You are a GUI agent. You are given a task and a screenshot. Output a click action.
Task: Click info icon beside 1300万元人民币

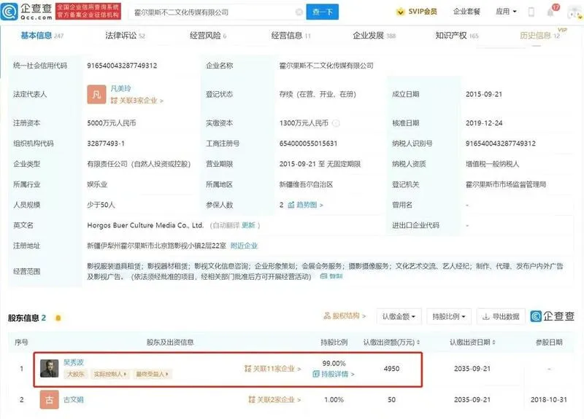(336, 123)
